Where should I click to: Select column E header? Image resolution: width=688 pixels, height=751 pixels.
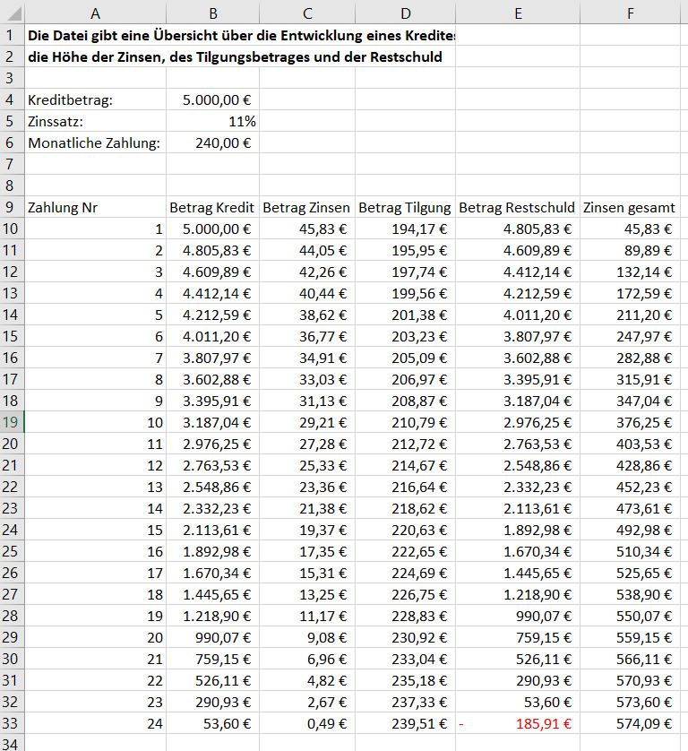[x=517, y=12]
